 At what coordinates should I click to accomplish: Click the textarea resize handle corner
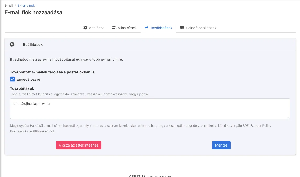click(x=288, y=117)
